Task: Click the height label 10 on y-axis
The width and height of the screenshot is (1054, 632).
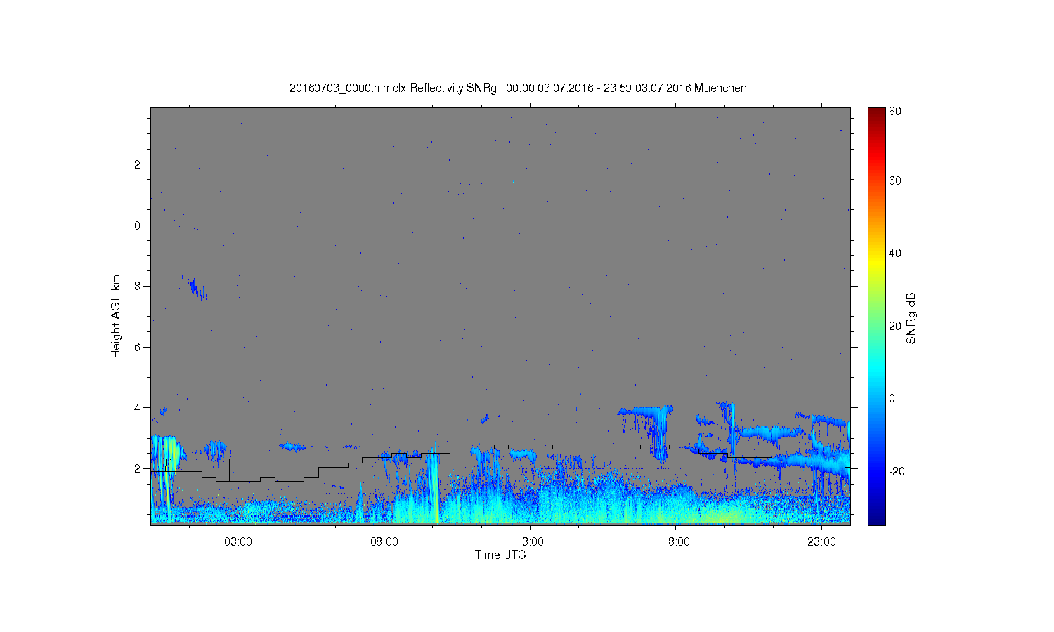Action: [136, 225]
